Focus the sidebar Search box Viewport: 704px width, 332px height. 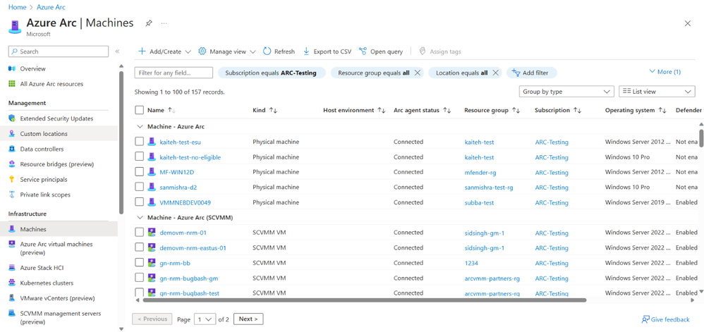tap(59, 51)
